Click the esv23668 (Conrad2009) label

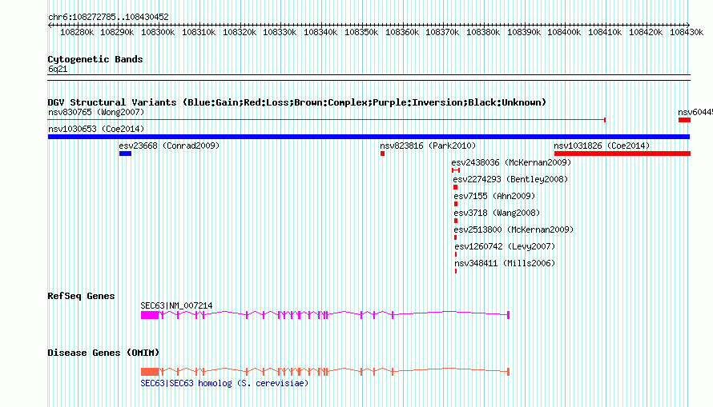click(x=169, y=146)
